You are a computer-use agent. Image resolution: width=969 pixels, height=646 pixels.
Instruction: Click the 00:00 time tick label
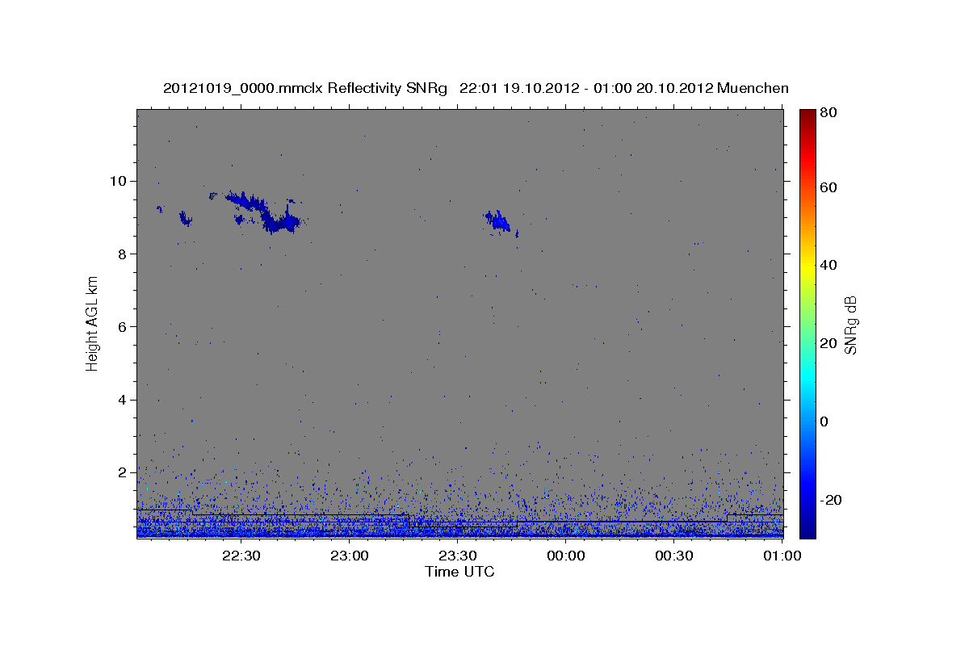(566, 556)
